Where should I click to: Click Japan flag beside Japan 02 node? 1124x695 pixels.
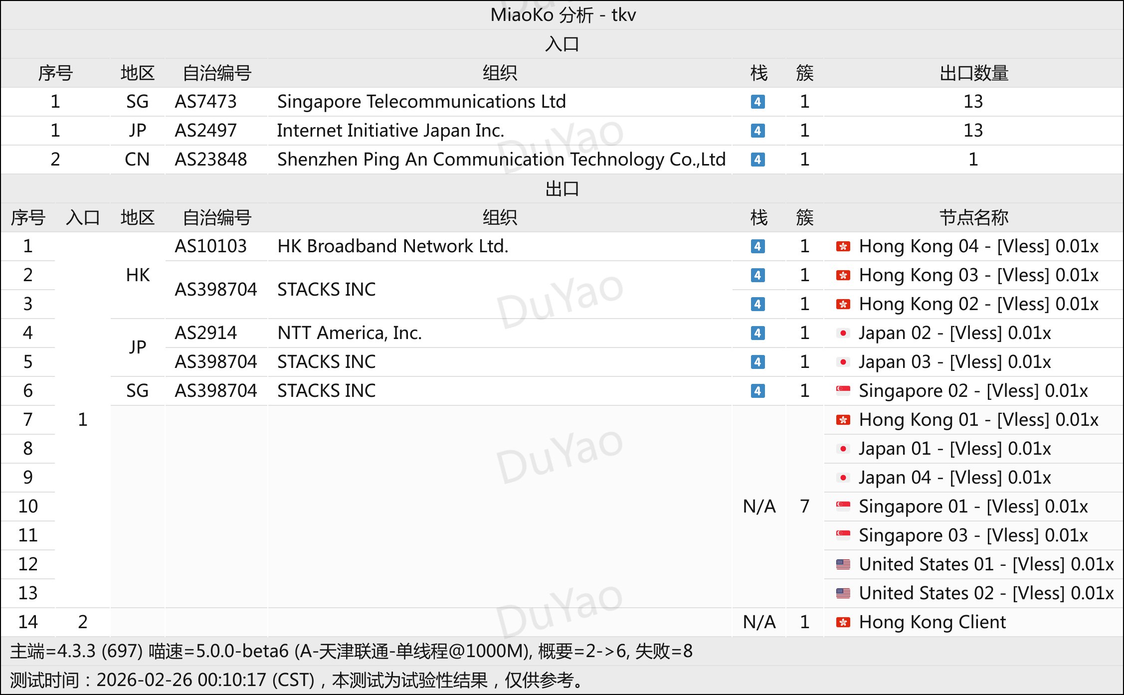(843, 333)
